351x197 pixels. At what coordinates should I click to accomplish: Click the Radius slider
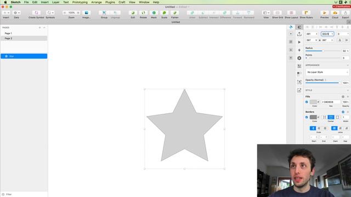click(323, 51)
